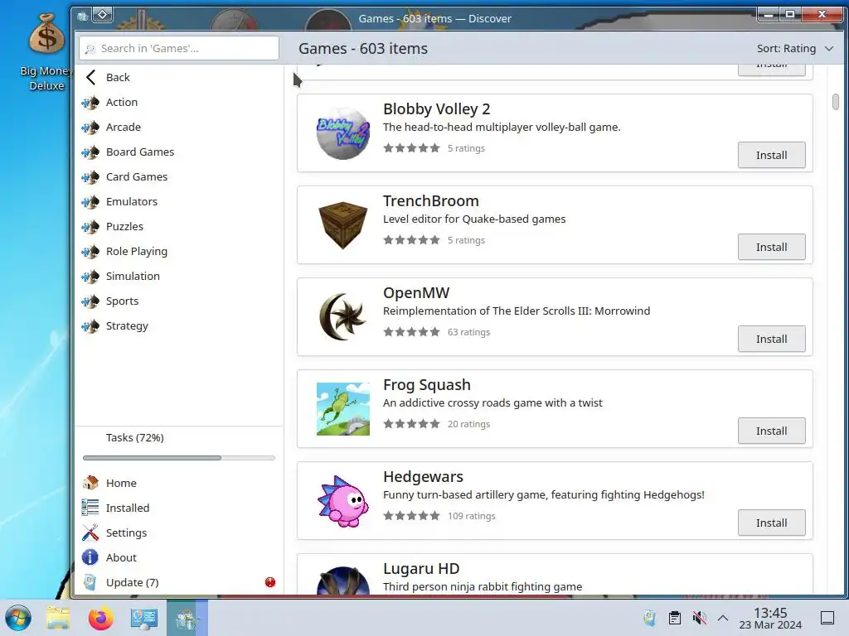Click the Puzzles category icon

click(x=90, y=227)
